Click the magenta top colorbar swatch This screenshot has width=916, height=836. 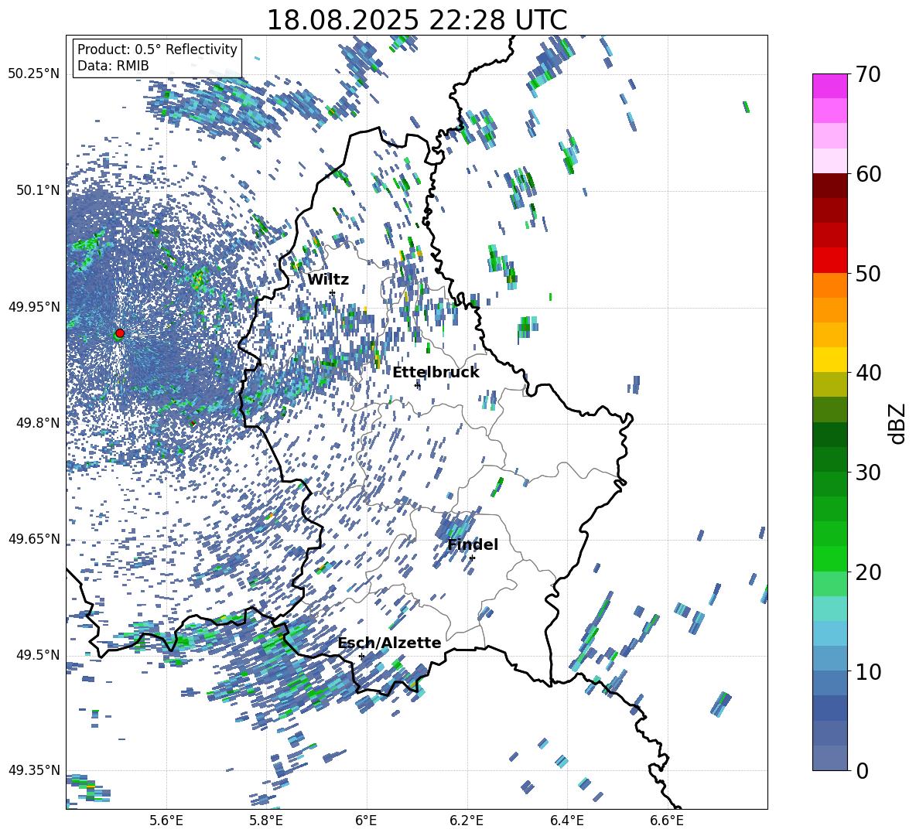click(x=830, y=86)
